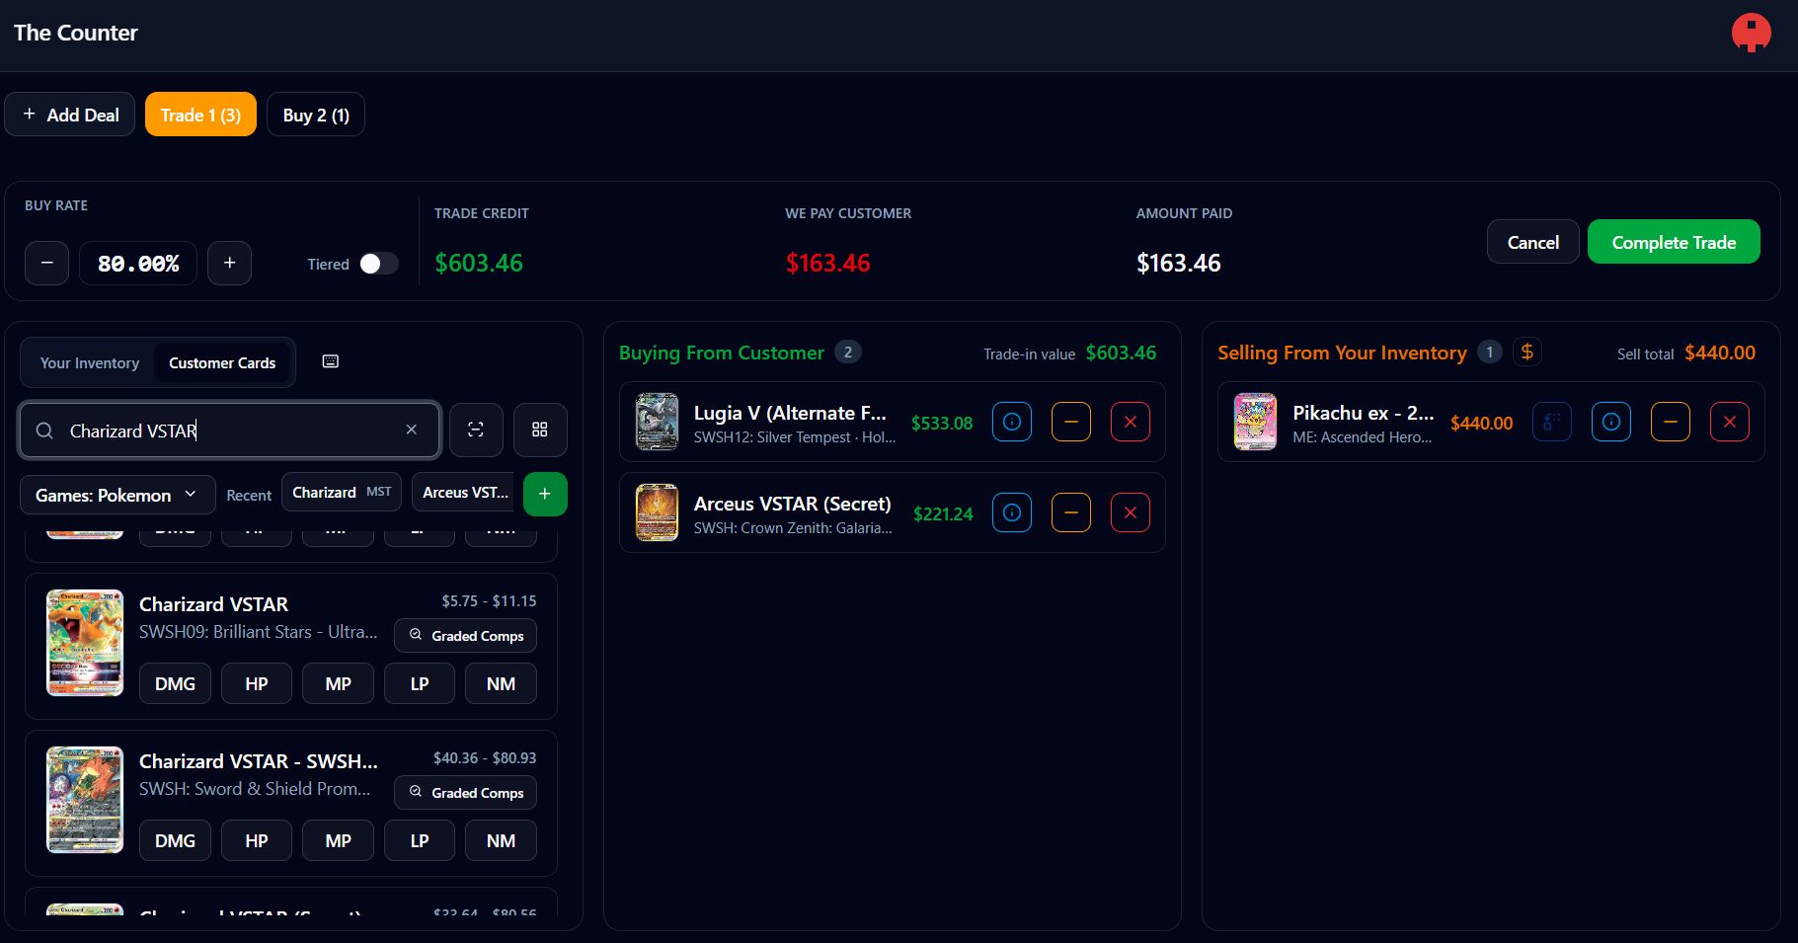Click the $440.00 Sell total value
The image size is (1798, 943).
click(1720, 353)
